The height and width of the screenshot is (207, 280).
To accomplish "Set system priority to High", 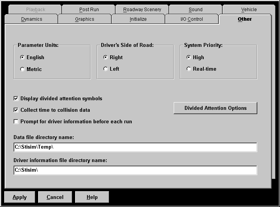I will (189, 58).
